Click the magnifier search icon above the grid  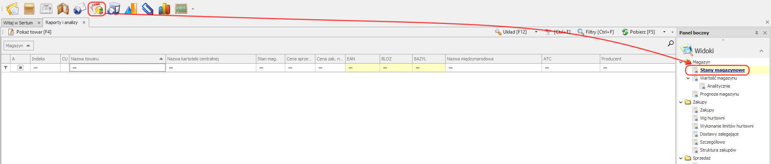671,43
